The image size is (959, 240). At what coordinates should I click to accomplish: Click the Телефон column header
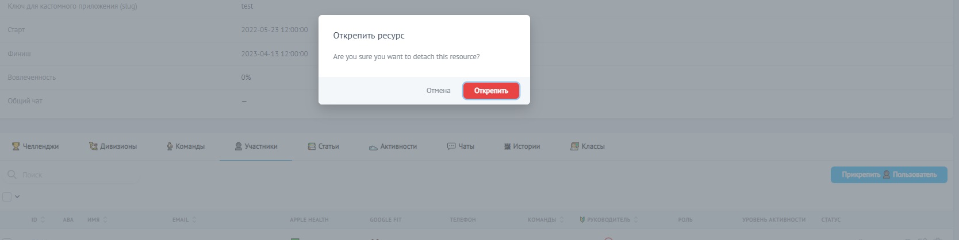[x=463, y=220]
